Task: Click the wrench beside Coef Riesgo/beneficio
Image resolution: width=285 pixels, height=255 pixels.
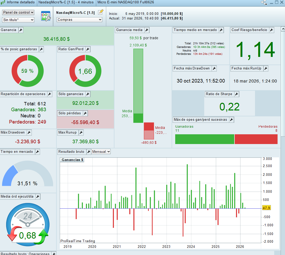Action: [x=271, y=30]
